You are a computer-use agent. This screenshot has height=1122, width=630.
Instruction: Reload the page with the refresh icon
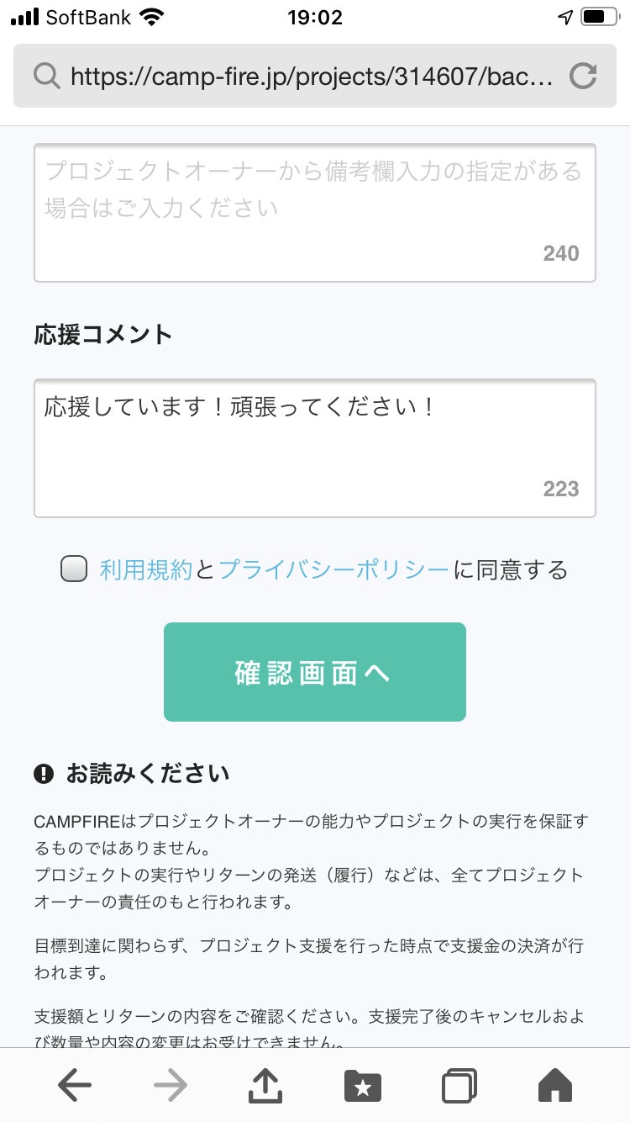click(x=583, y=77)
